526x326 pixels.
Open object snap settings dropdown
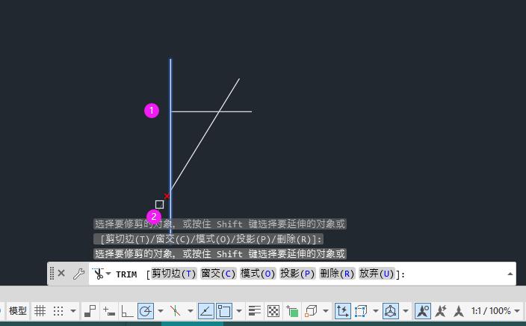point(239,311)
